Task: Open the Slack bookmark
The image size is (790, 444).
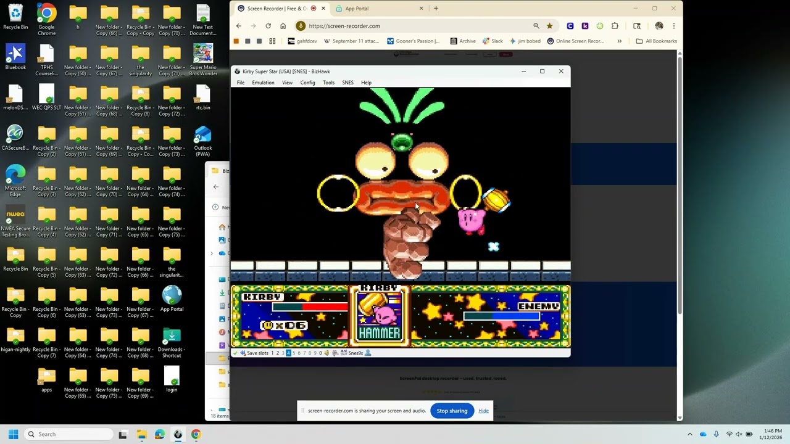Action: tap(493, 41)
